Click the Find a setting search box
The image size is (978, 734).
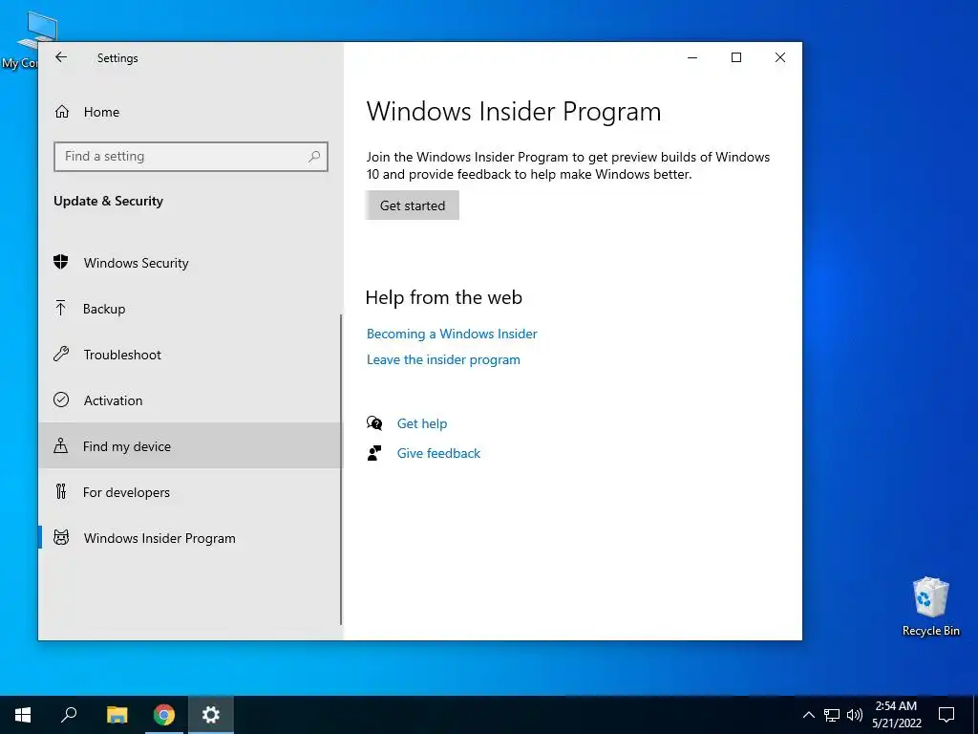191,156
